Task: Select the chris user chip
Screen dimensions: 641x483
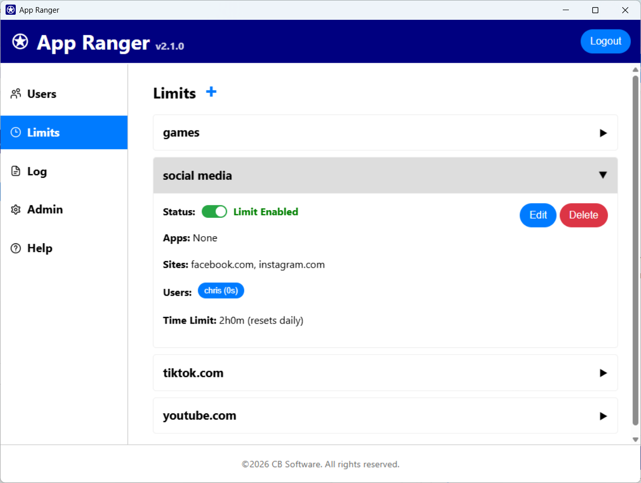Action: coord(221,291)
